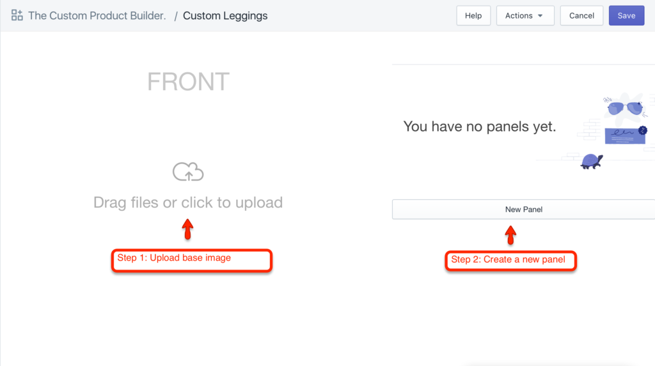The width and height of the screenshot is (655, 366).
Task: Click the app grid icon beside the breadcrumb
Action: coord(17,15)
